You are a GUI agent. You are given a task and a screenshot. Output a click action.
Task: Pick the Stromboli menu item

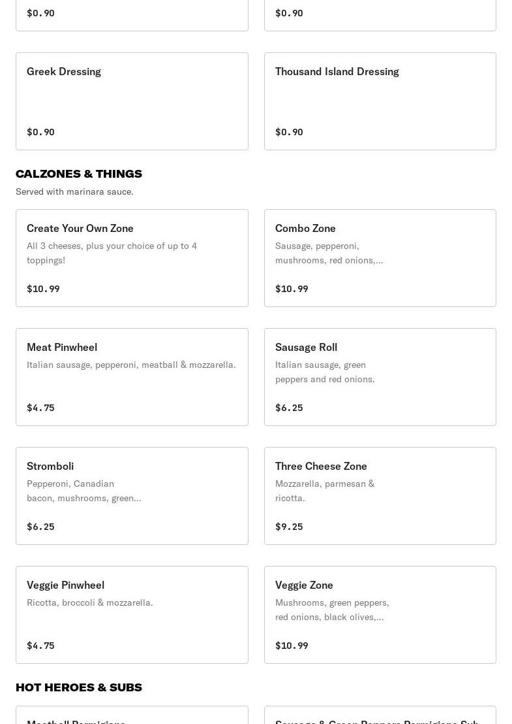[132, 496]
